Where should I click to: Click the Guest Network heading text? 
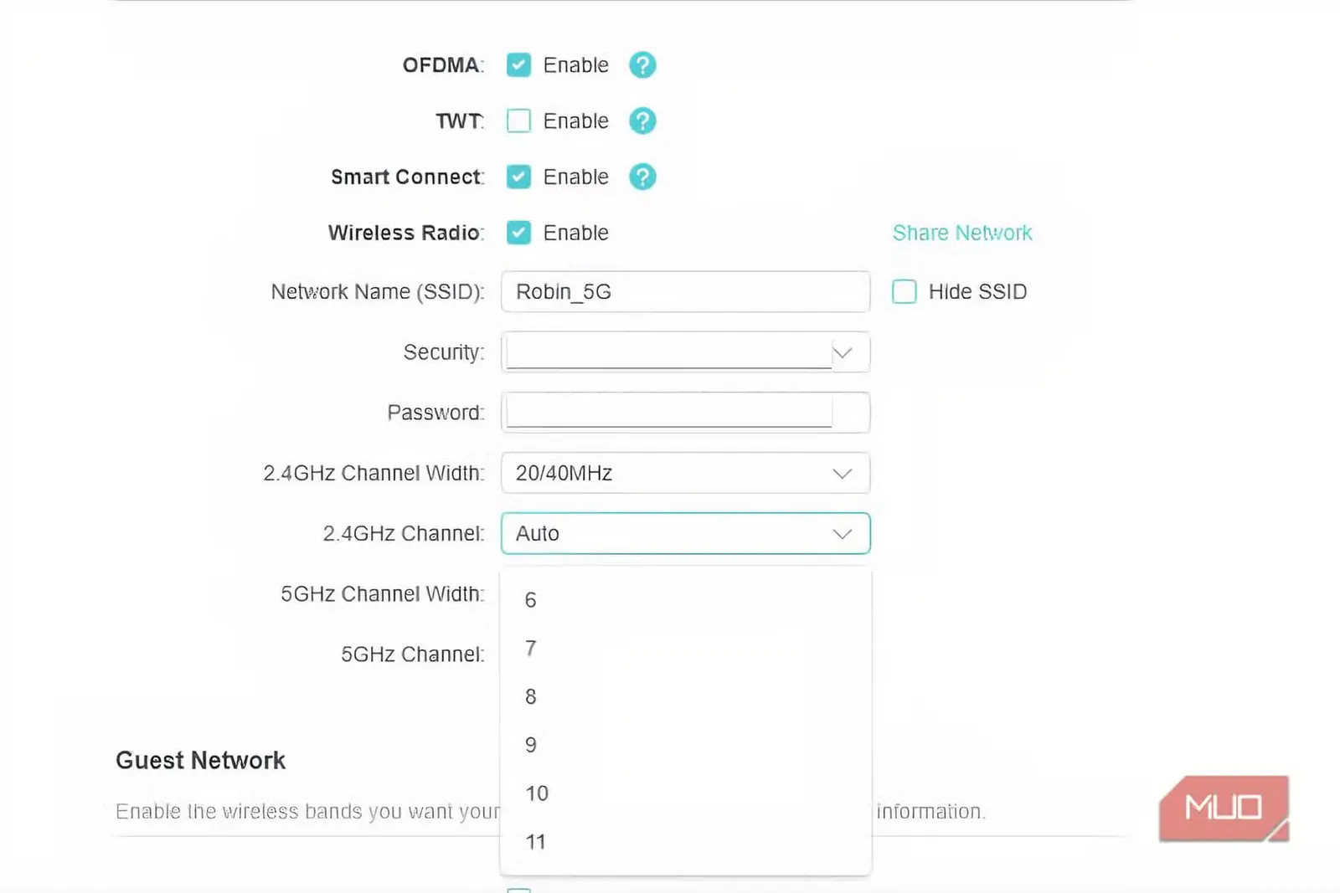pos(200,760)
